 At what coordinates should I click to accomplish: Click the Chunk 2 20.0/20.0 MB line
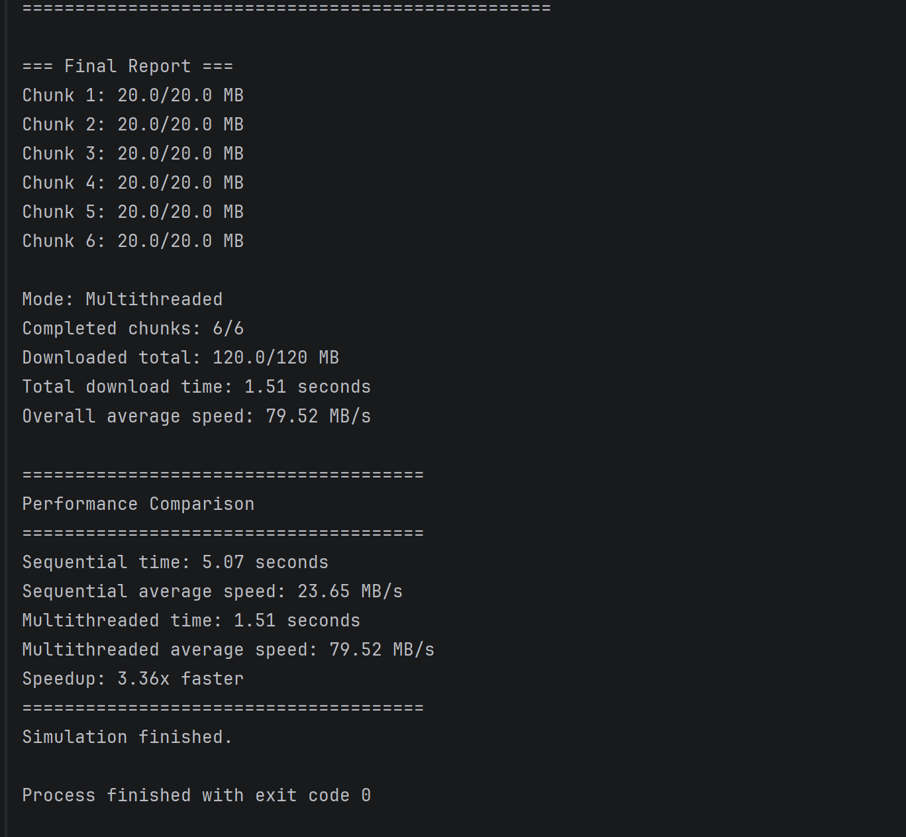(133, 124)
